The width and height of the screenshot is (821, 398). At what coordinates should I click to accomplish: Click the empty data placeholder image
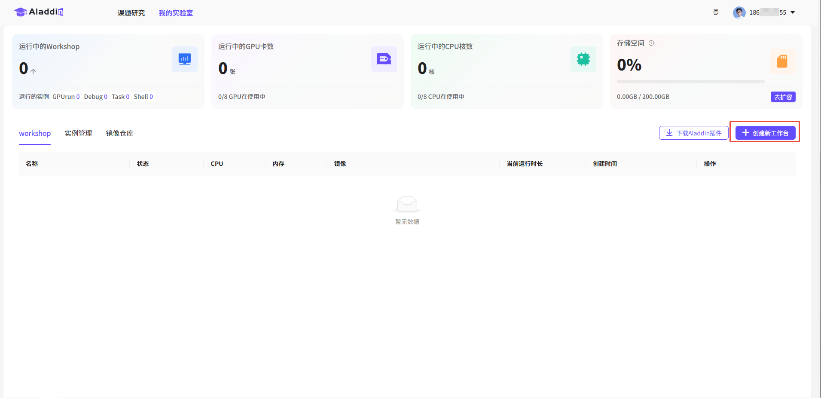click(x=407, y=204)
